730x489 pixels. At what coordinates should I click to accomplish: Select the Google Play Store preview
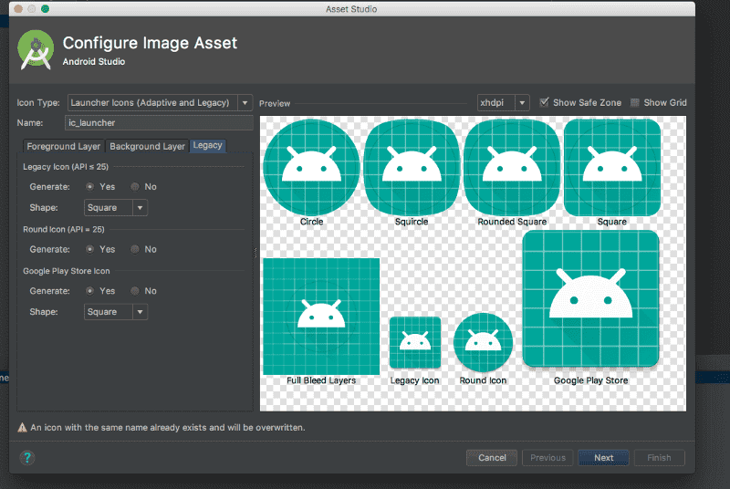pyautogui.click(x=590, y=298)
